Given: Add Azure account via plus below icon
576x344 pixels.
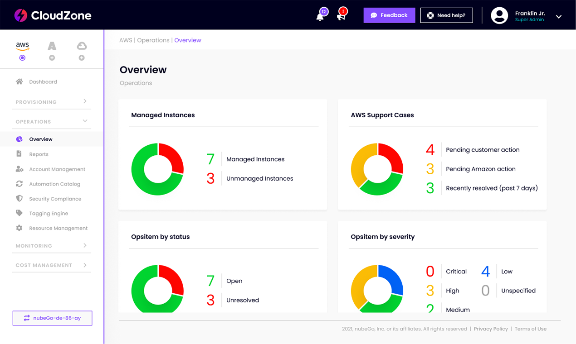Looking at the screenshot, I should [52, 58].
